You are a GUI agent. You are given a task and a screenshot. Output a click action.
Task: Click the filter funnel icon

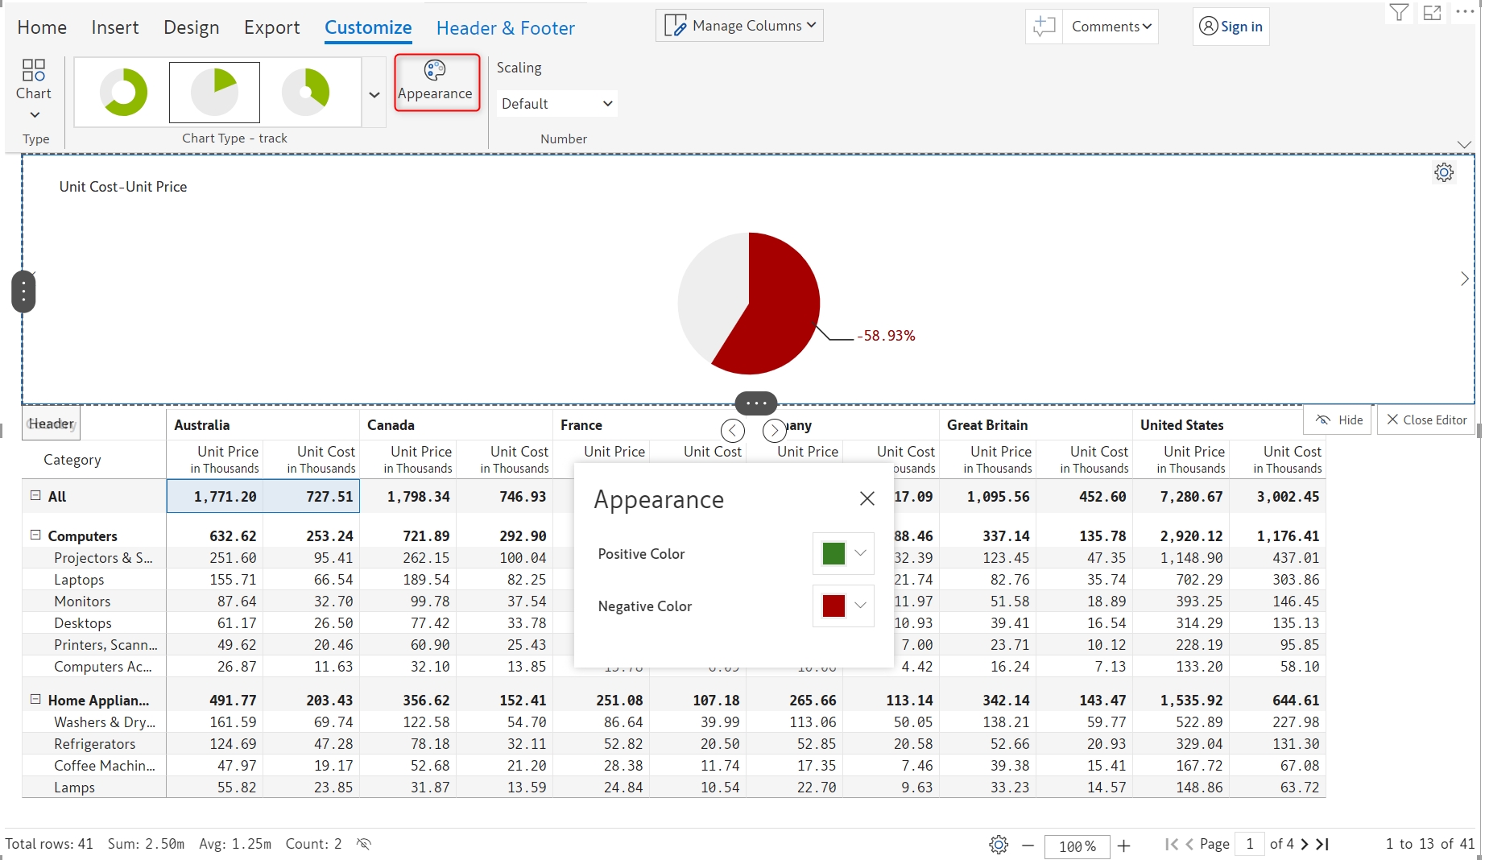pyautogui.click(x=1399, y=13)
